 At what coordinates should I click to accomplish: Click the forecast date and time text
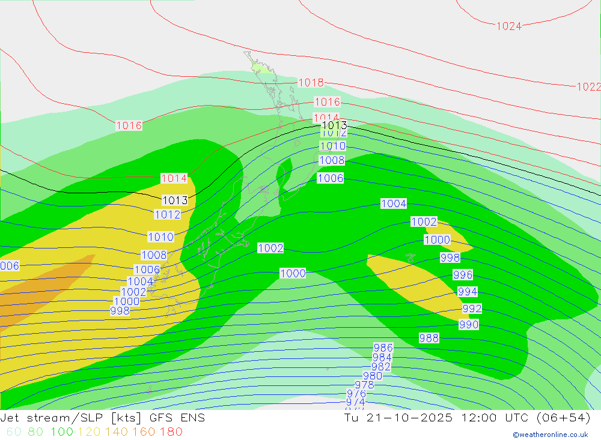467,418
